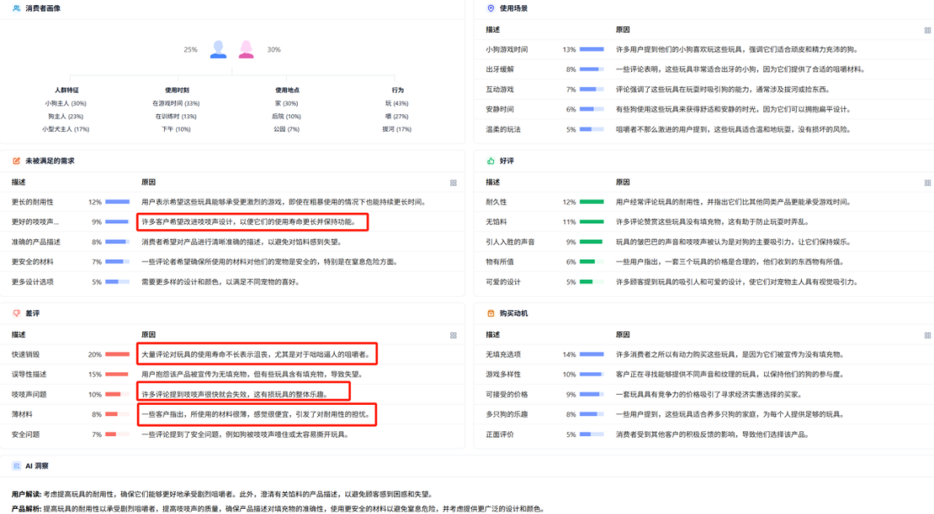Image resolution: width=934 pixels, height=514 pixels.
Task: Select the blue male avatar icon
Action: click(x=218, y=50)
